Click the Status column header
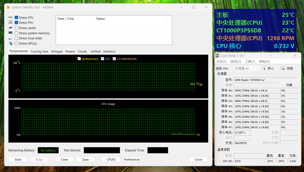 click(x=131, y=19)
